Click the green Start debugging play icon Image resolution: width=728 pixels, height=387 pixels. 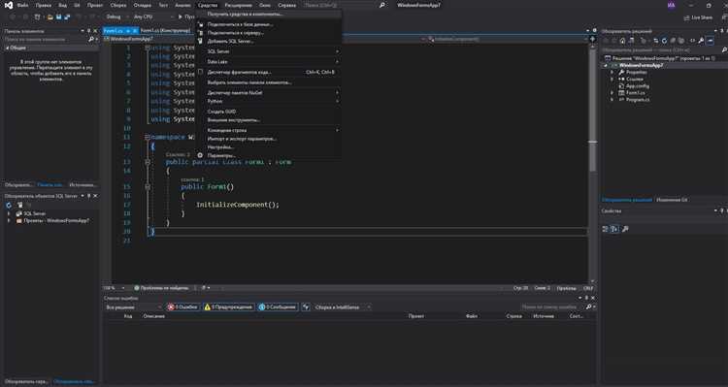tap(181, 16)
